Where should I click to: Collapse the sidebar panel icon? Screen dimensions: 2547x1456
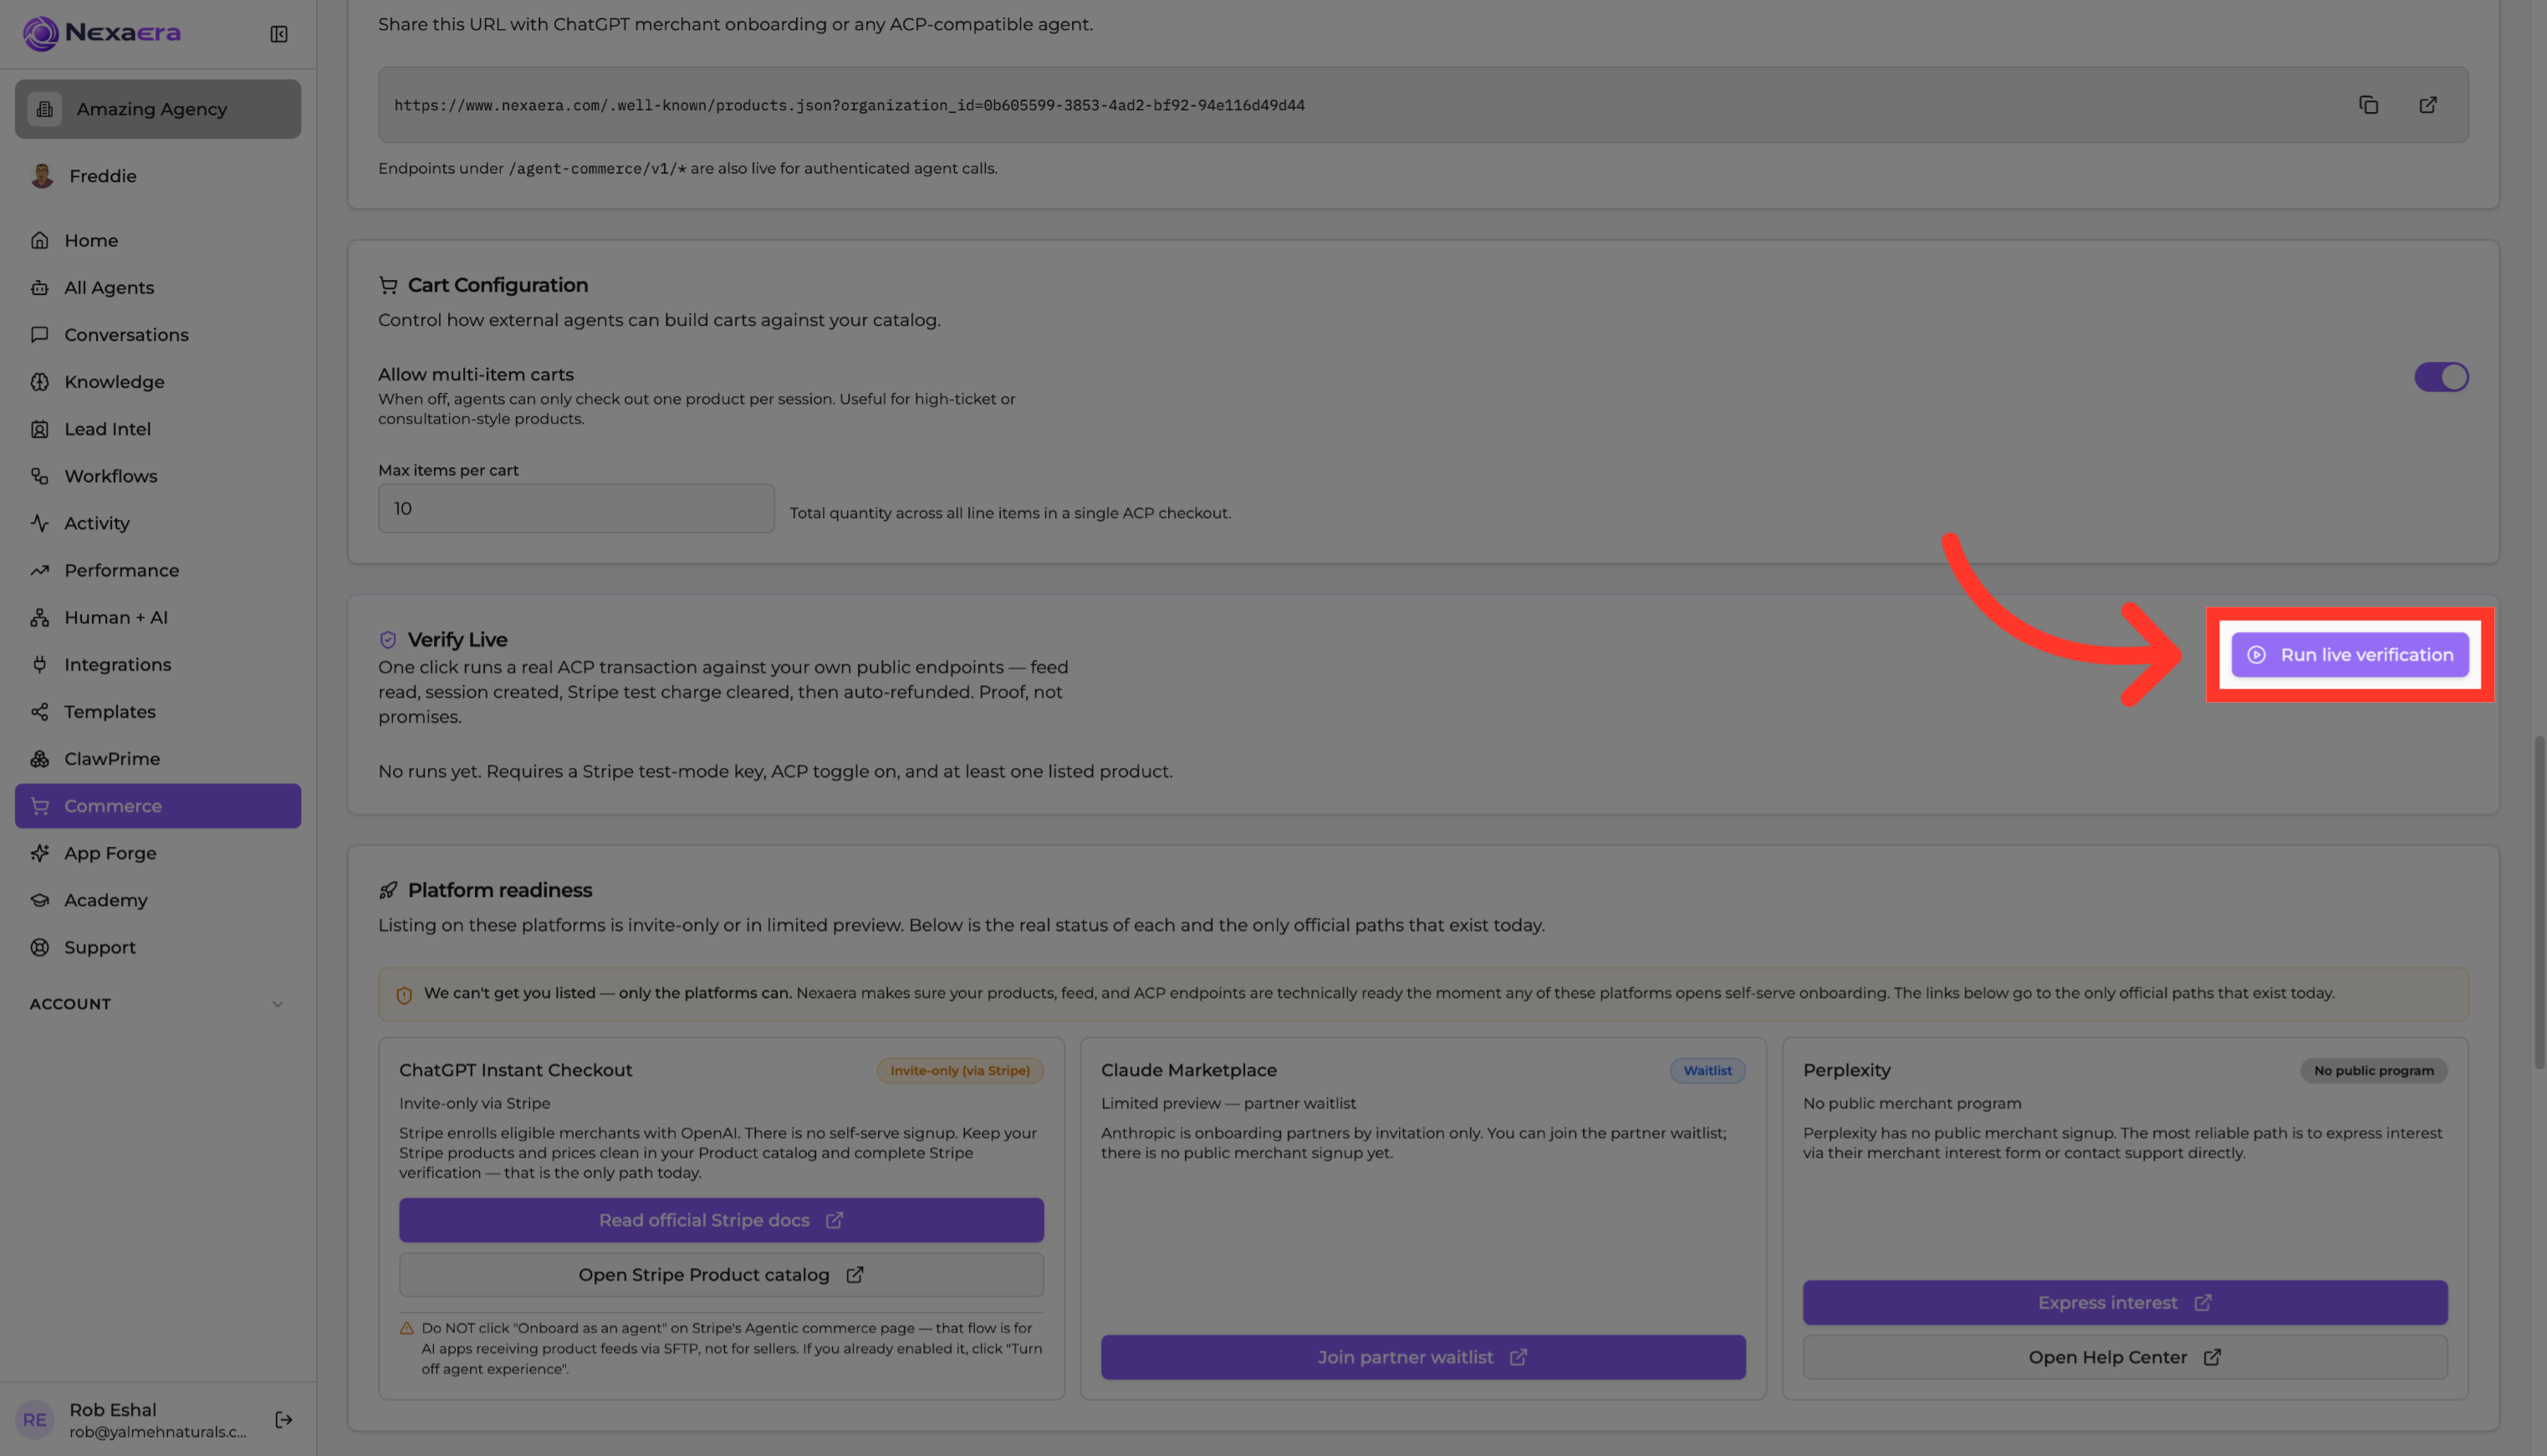point(279,34)
